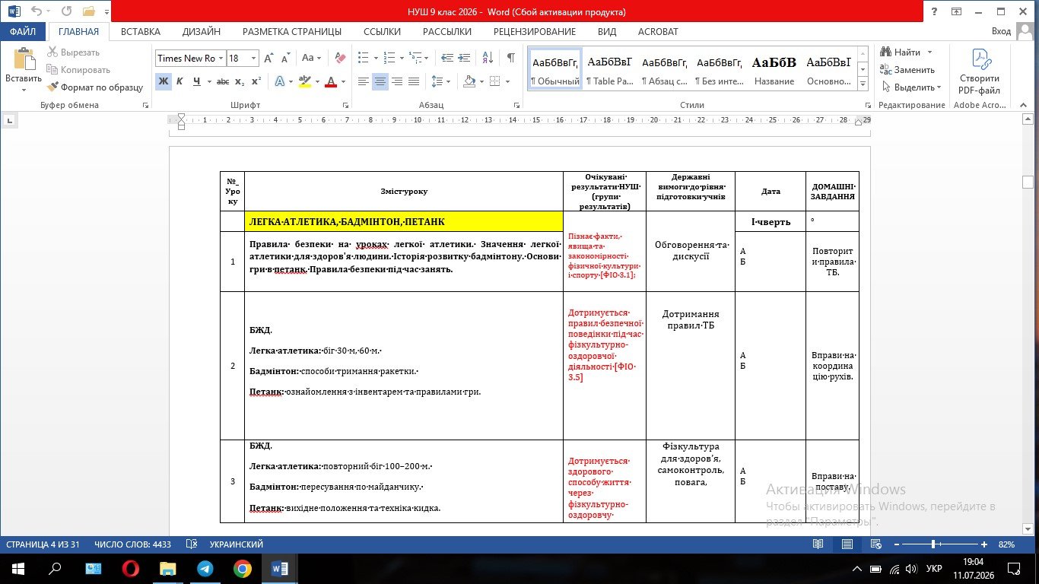
Task: Toggle strikethrough (abc) formatting
Action: point(222,81)
